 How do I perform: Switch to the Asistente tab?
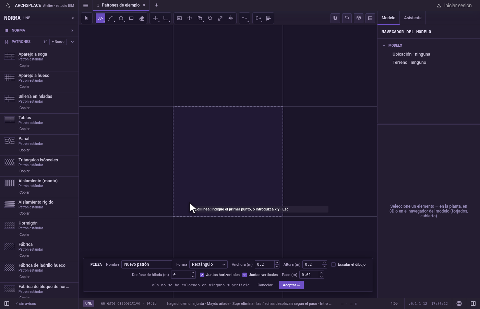point(412,18)
